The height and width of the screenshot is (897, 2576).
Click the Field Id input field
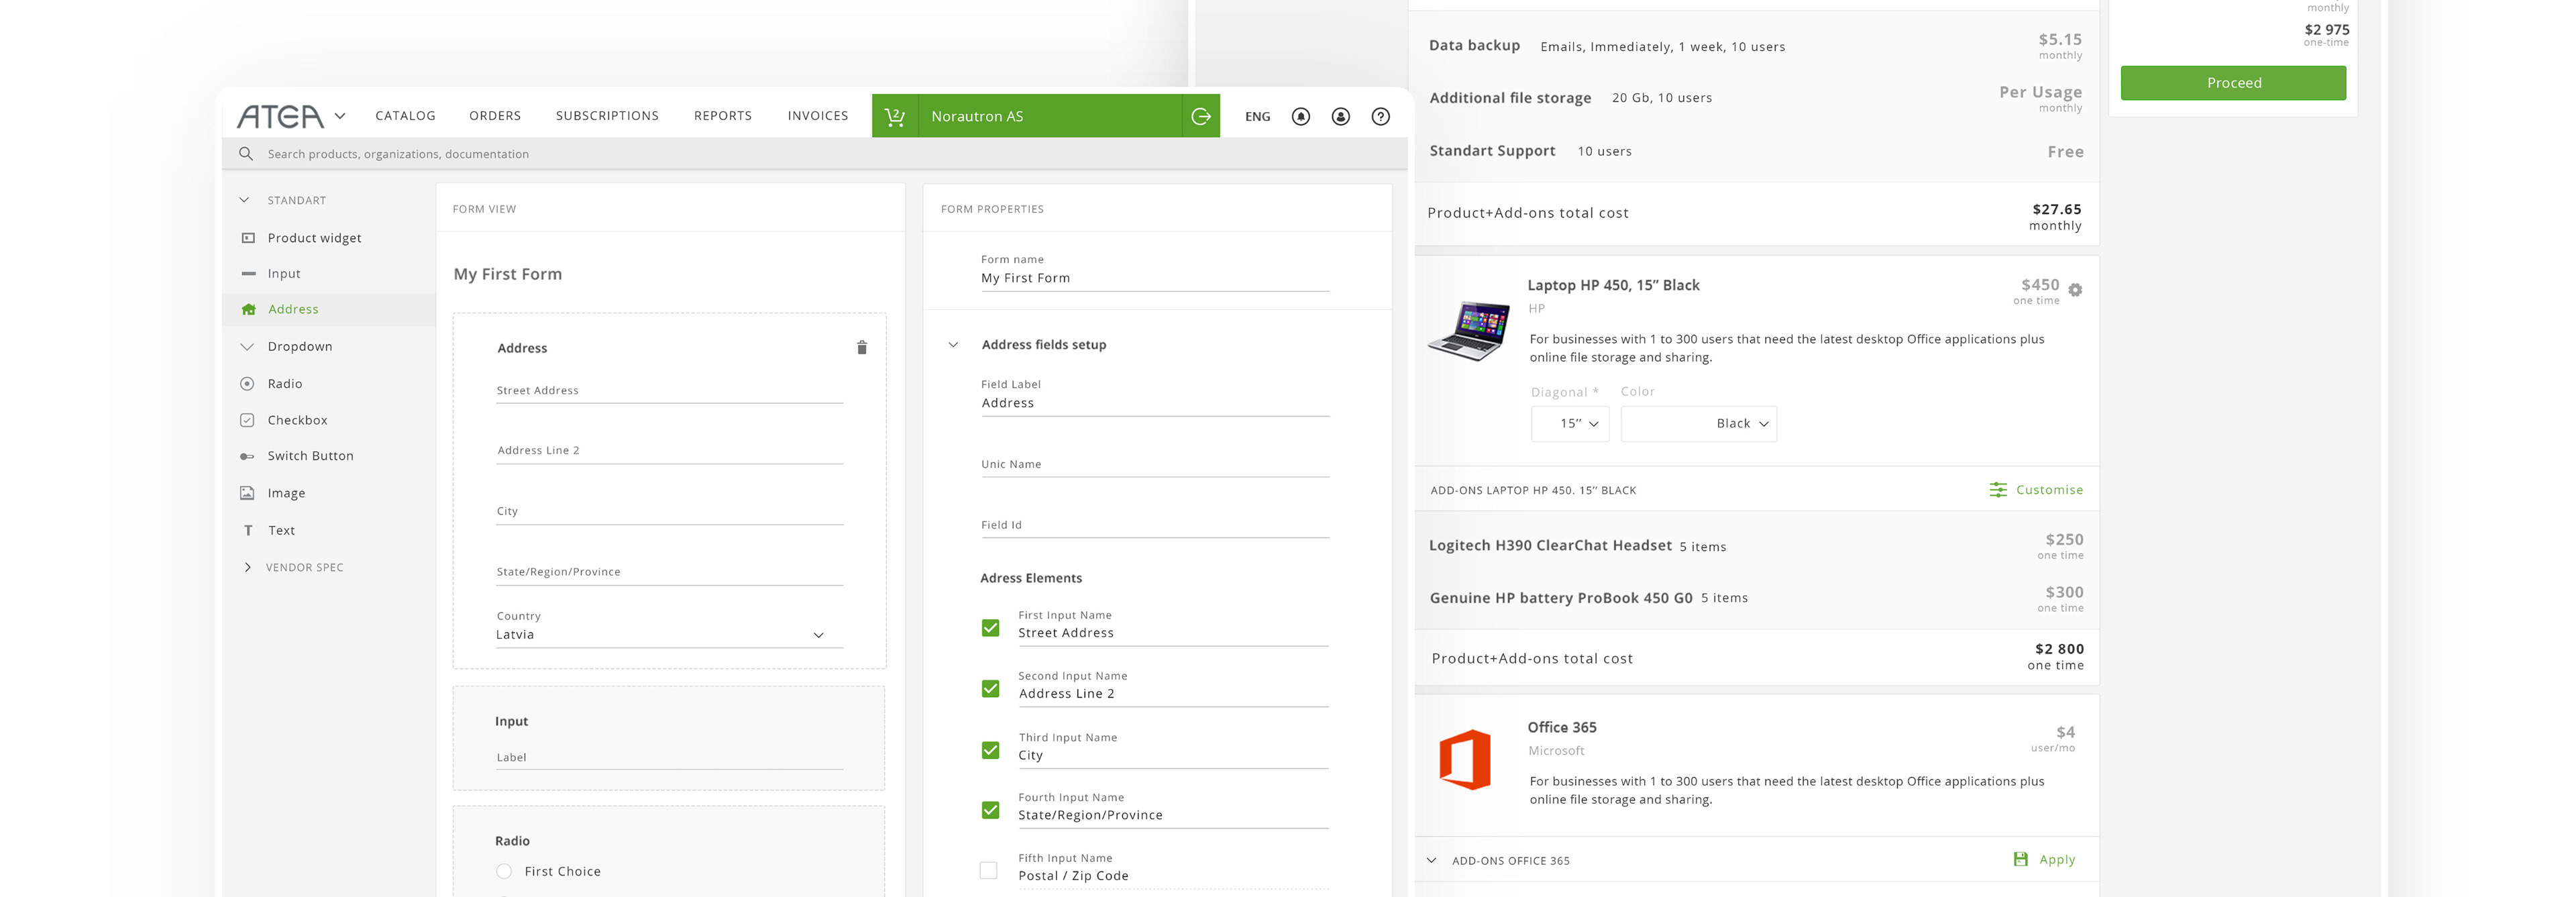1155,526
